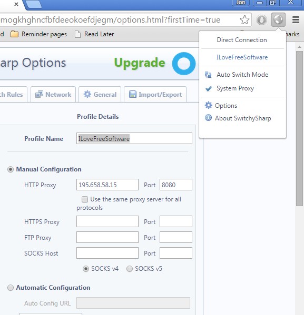The height and width of the screenshot is (315, 304).
Task: Click the System Proxy checkmark icon
Action: (x=209, y=88)
